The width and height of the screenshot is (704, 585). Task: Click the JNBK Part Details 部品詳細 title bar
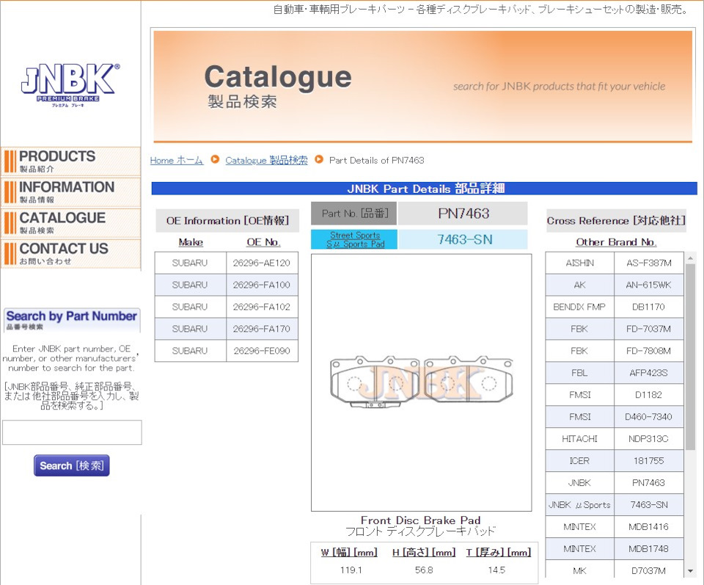[425, 188]
